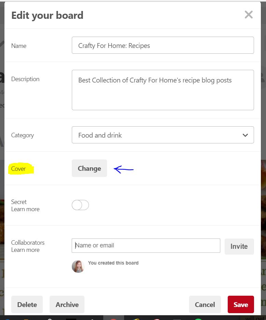
Task: Click the "Edit your board" heading
Action: tap(47, 15)
